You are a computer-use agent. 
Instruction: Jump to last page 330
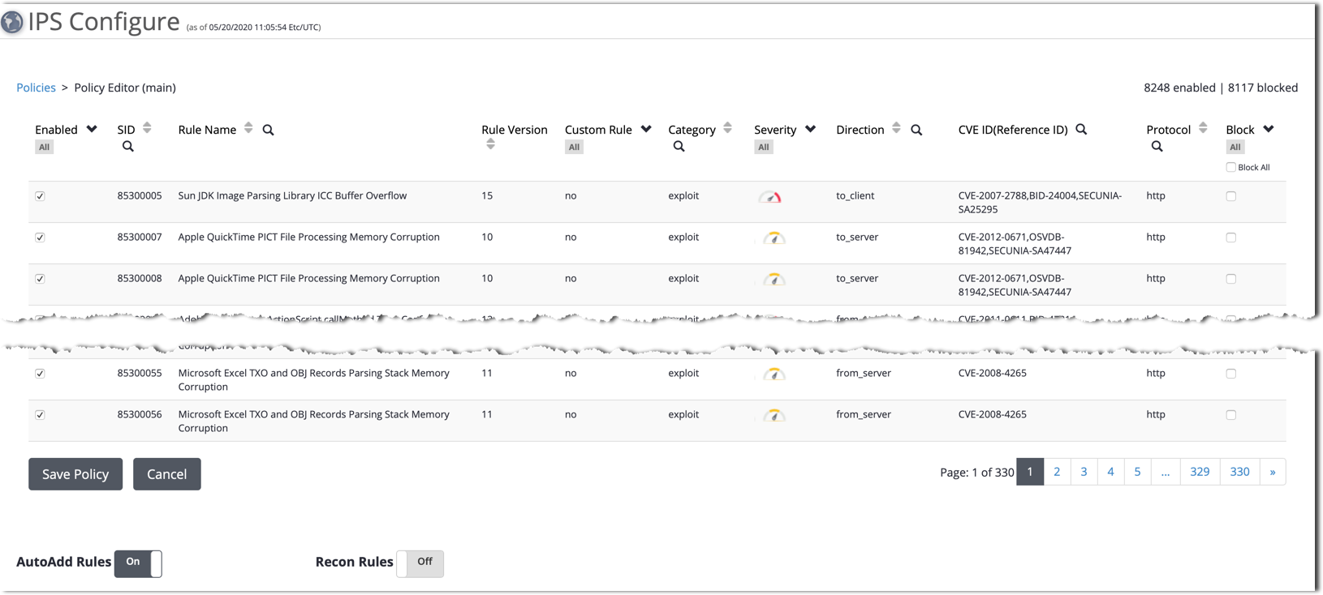(x=1239, y=472)
